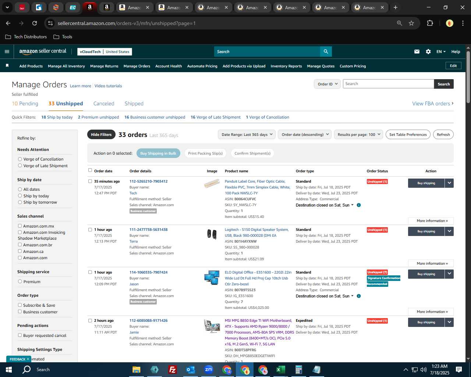Select the Verge of Cancellation radio button
Viewport: 471px width, 377px height.
tap(20, 159)
